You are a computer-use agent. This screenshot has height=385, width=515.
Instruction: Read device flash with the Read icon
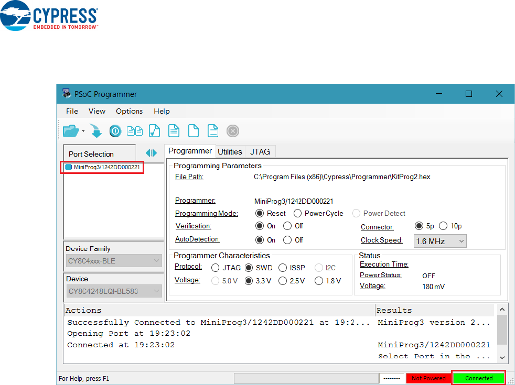click(174, 130)
